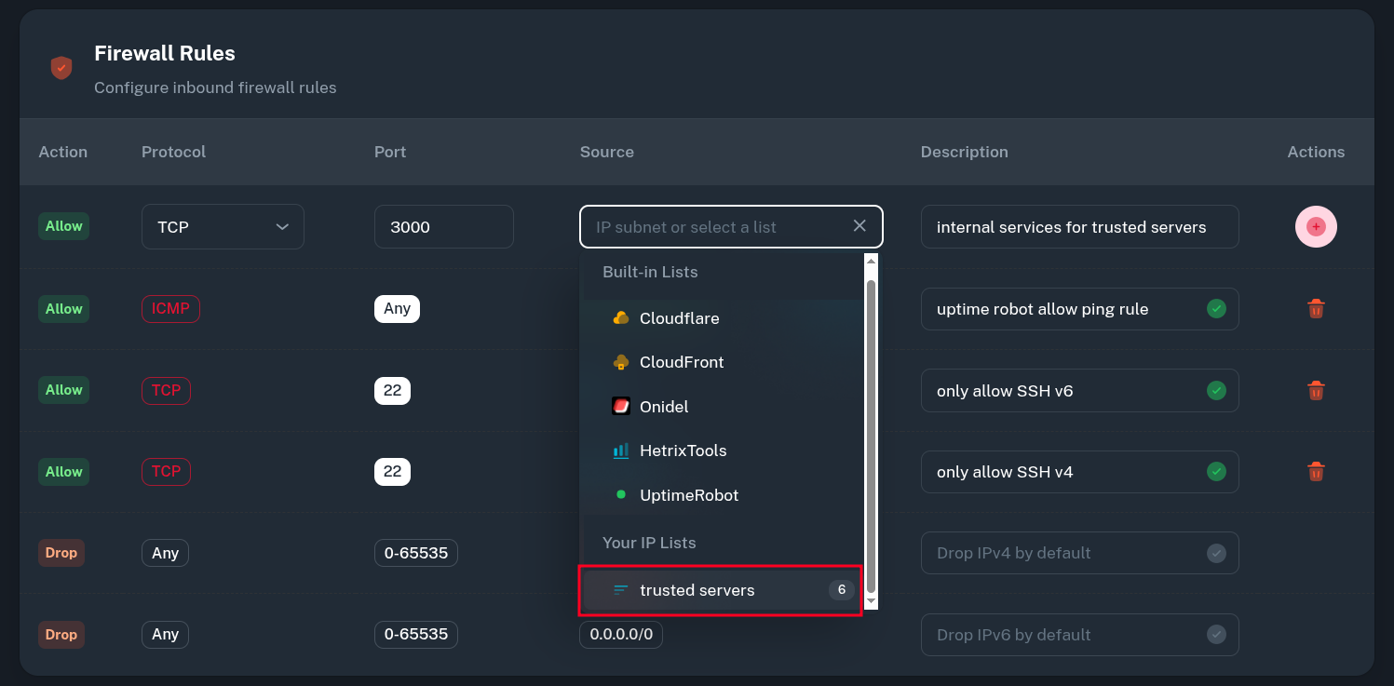Delete the uptime robot ping rule
This screenshot has height=686, width=1394.
click(1316, 309)
